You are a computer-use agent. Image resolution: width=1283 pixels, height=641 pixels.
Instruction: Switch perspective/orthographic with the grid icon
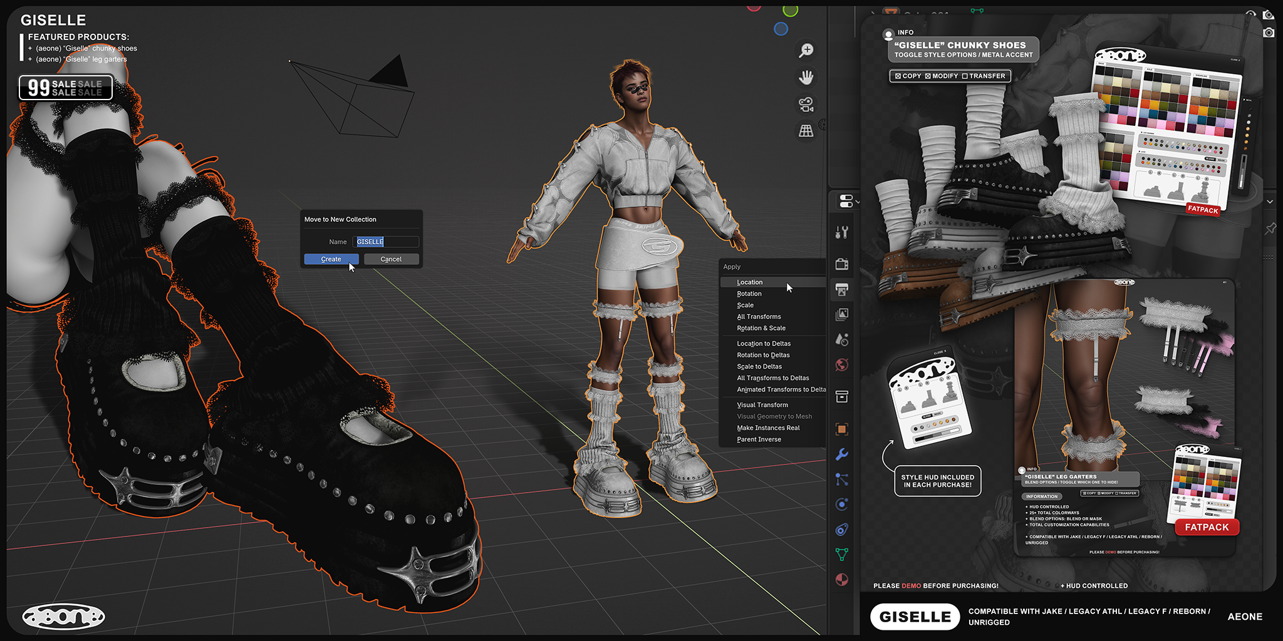[806, 131]
